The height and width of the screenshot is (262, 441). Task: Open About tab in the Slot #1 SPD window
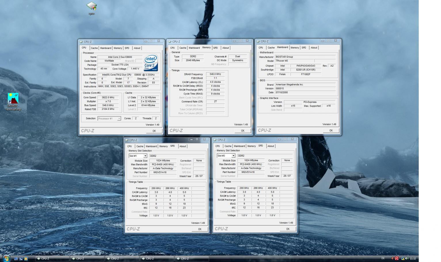pyautogui.click(x=183, y=146)
